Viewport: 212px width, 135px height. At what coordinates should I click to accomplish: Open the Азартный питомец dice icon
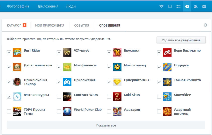(167, 111)
